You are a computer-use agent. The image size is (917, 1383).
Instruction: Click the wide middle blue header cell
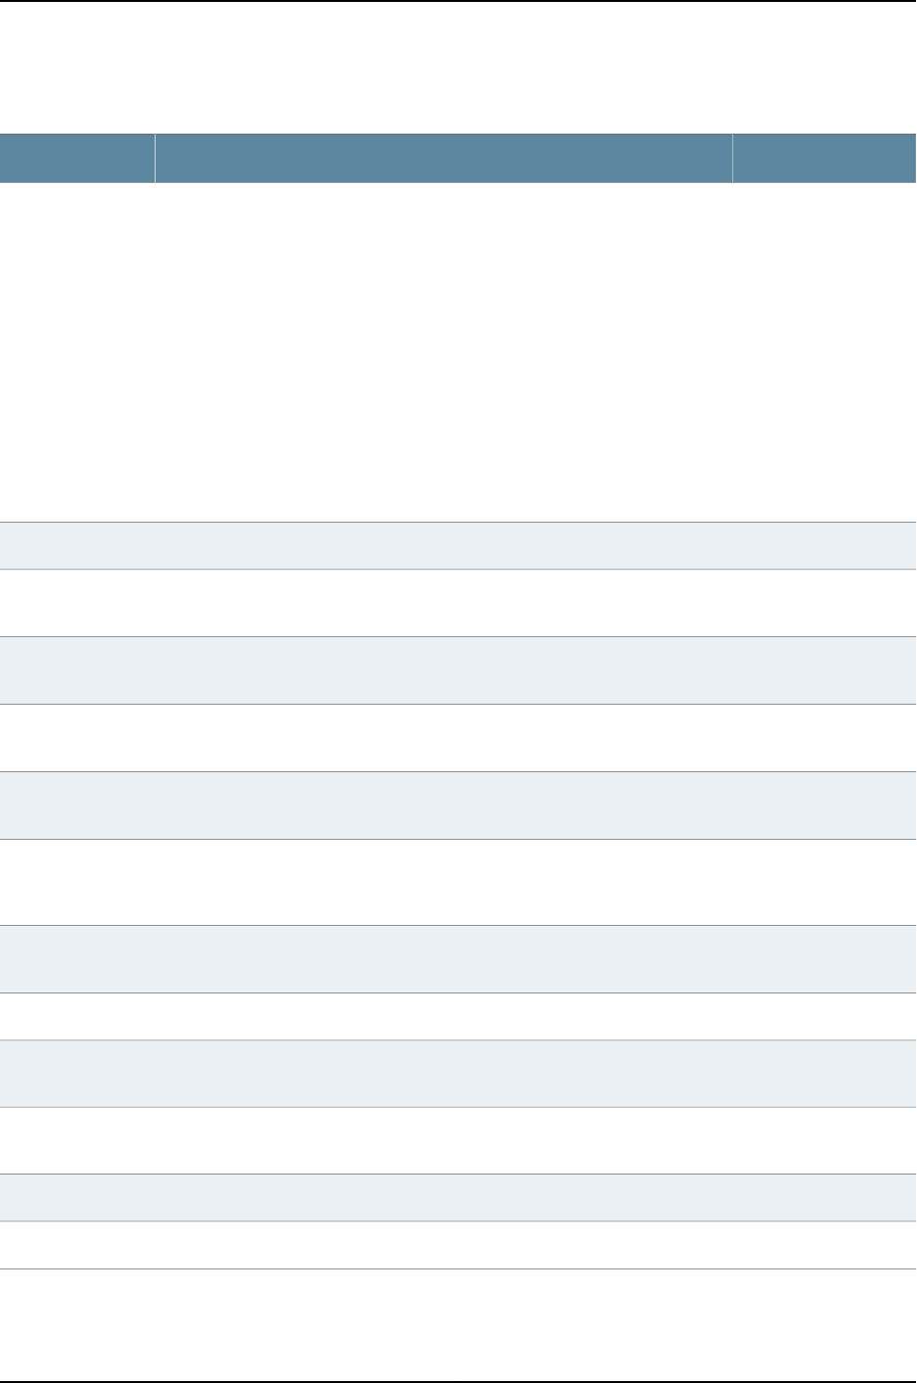click(x=443, y=159)
